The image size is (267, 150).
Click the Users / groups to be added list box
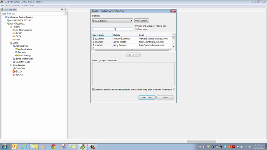coord(133,74)
